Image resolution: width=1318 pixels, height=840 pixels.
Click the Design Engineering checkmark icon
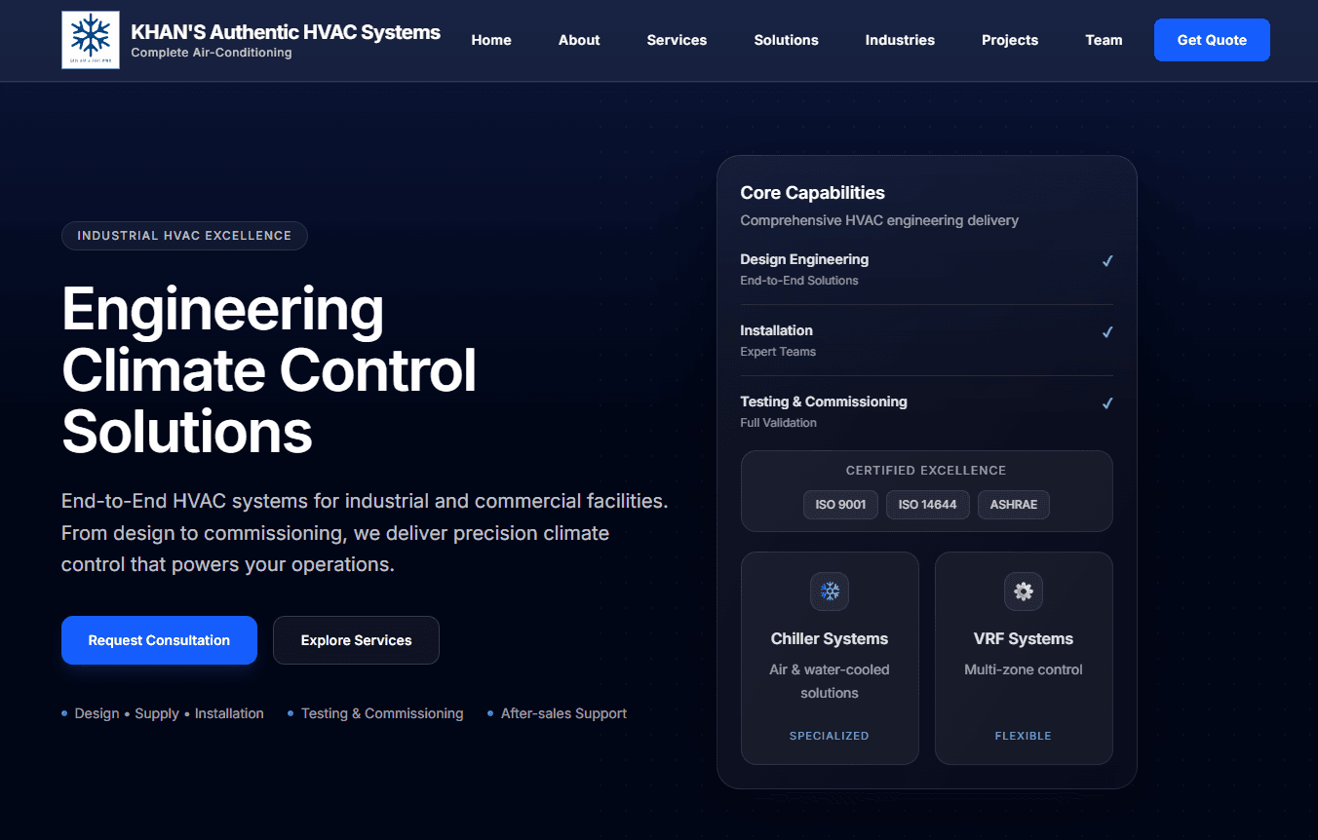coord(1107,261)
